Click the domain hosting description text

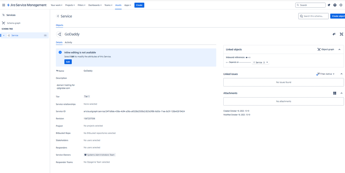[x=66, y=86]
